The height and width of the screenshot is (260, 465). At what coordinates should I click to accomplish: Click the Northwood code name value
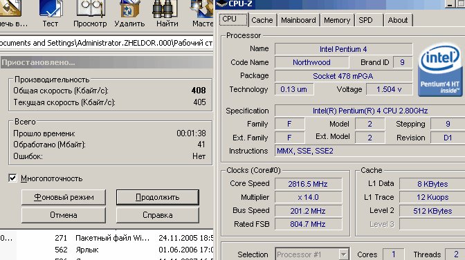tap(311, 62)
